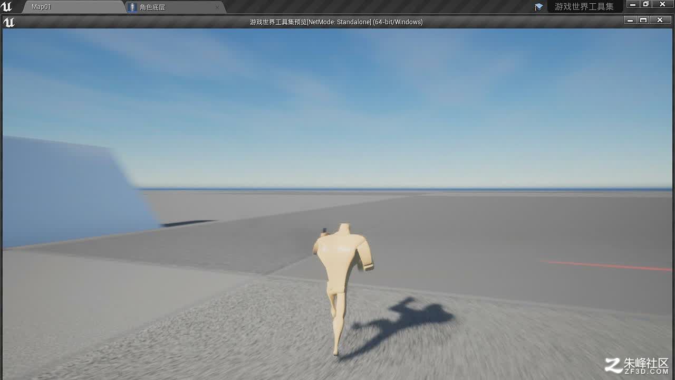This screenshot has width=675, height=380.
Task: Click the Unreal Engine logo in top-left corner
Action: pos(7,7)
